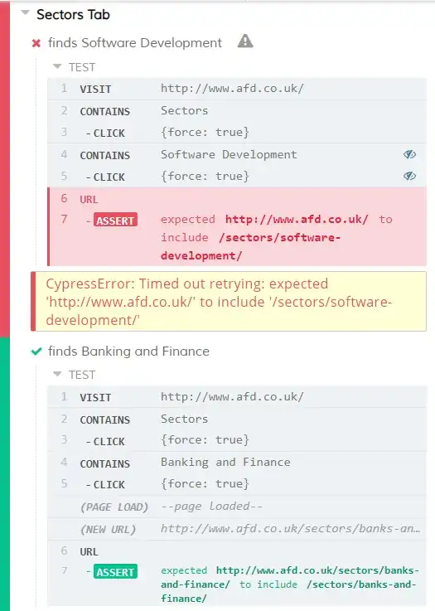The image size is (435, 611).
Task: Click the red ASSERT badge
Action: [x=115, y=221]
